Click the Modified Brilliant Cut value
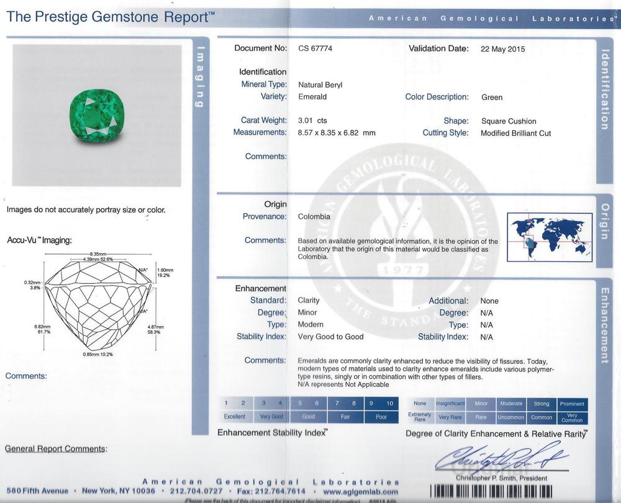This screenshot has width=621, height=503. (515, 134)
